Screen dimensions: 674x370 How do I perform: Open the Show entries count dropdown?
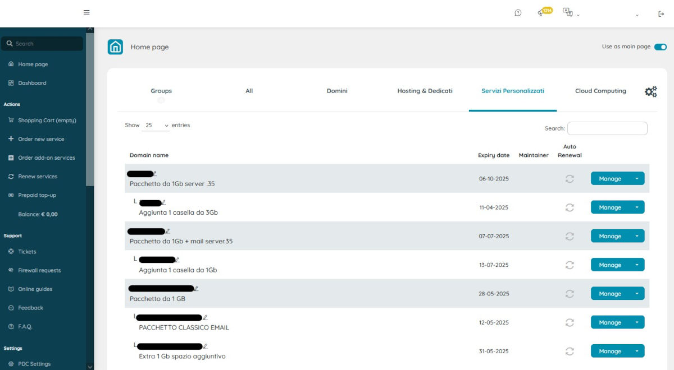156,126
